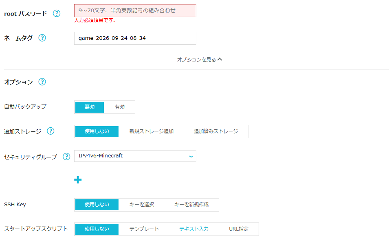391x240 pixels.
Task: Open help icon beside オプション heading
Action: 42,82
